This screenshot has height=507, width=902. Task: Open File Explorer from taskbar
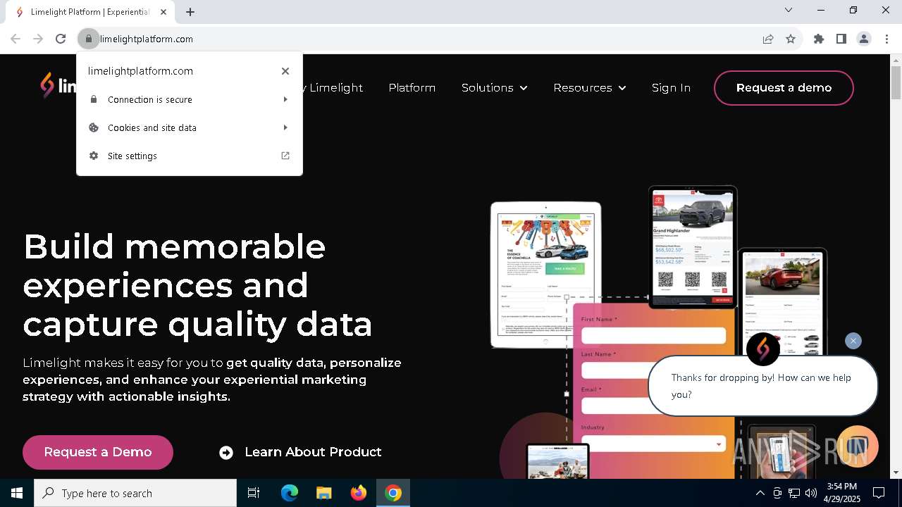pos(324,493)
